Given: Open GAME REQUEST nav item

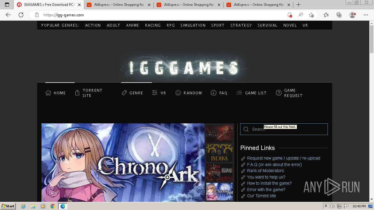Looking at the screenshot, I should click(289, 93).
